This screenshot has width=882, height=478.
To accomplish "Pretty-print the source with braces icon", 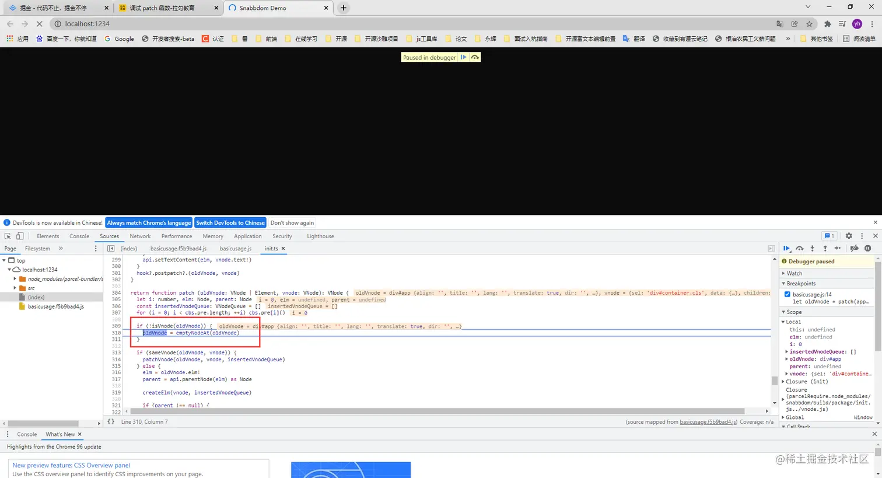I will (111, 421).
